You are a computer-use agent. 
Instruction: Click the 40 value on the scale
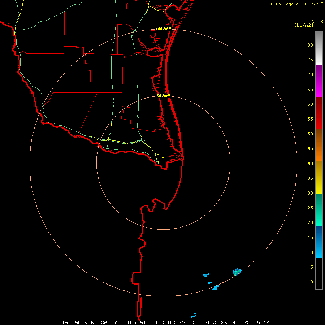[x=310, y=163]
